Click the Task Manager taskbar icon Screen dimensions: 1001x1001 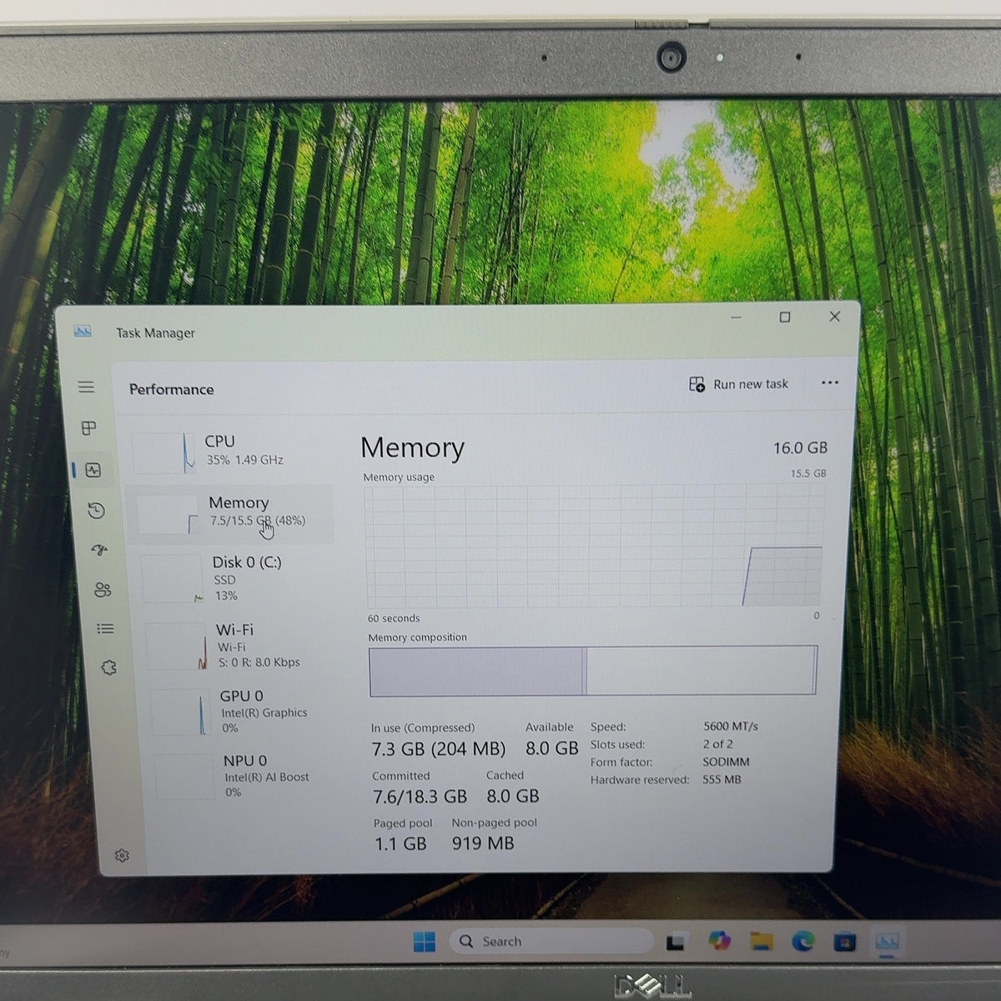(x=887, y=943)
